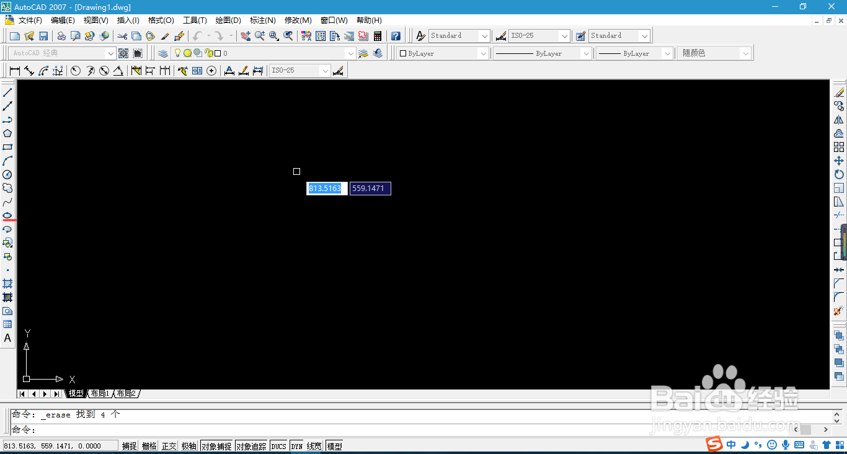Select the Spline tool

coord(7,202)
